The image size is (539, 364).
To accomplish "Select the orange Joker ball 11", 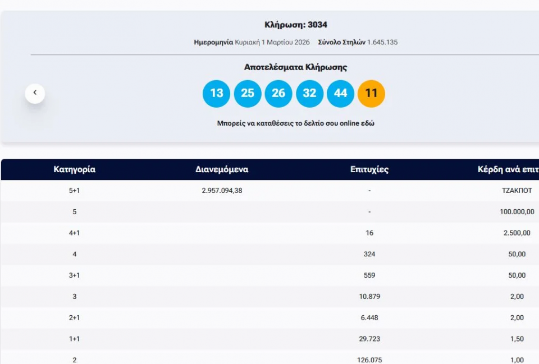I will tap(371, 94).
